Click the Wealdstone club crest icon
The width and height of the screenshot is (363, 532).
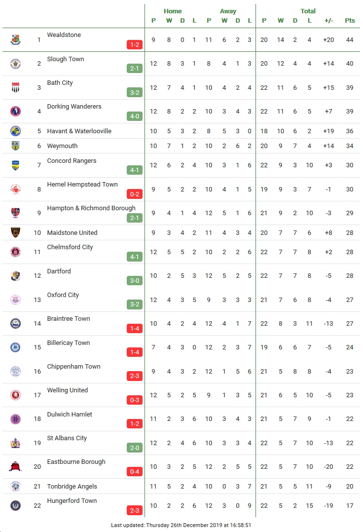point(15,39)
